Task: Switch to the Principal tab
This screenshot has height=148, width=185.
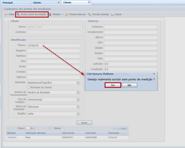Action: tap(8, 2)
